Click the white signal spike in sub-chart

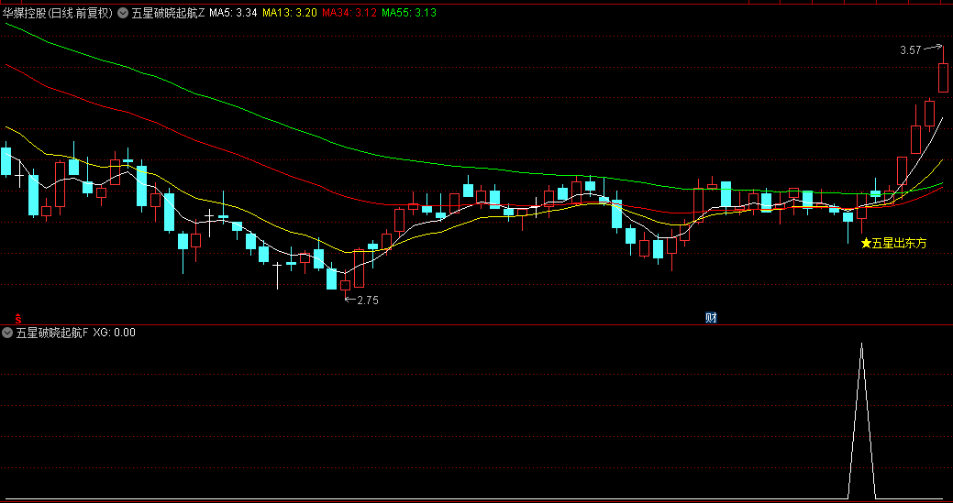point(861,421)
